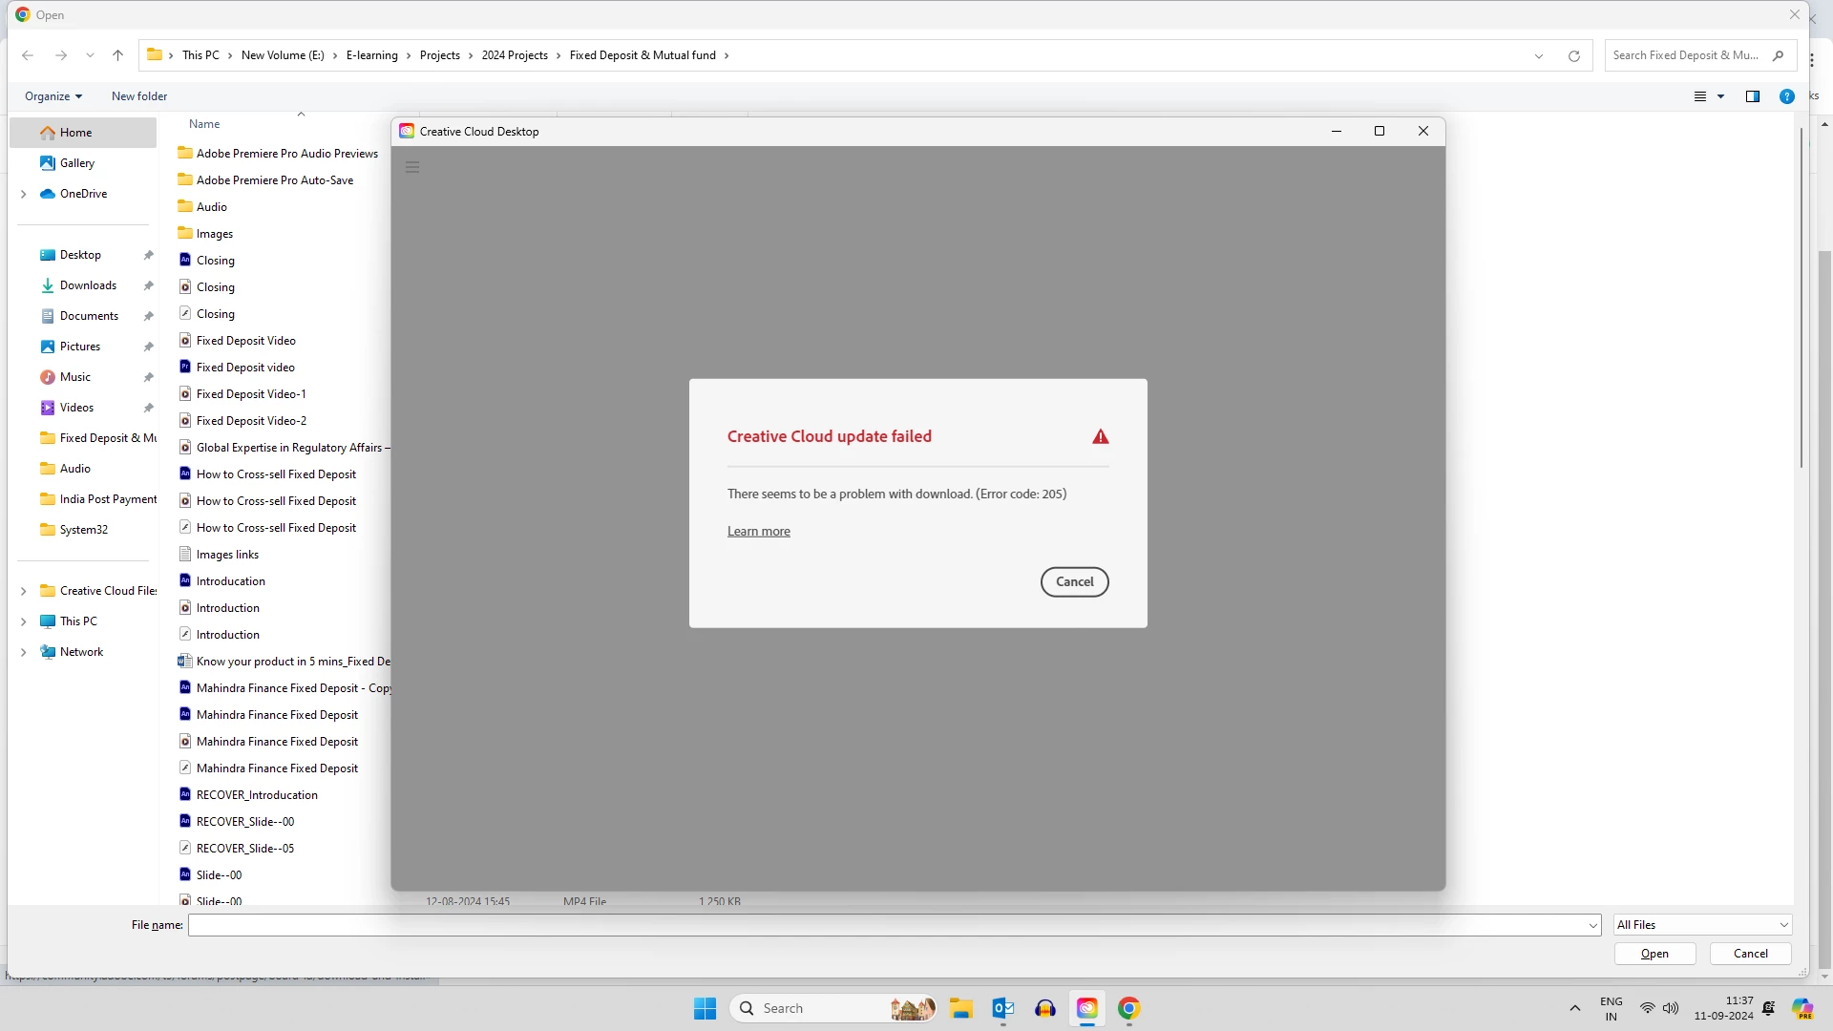Open the All Files type dropdown
1833x1031 pixels.
pos(1702,925)
